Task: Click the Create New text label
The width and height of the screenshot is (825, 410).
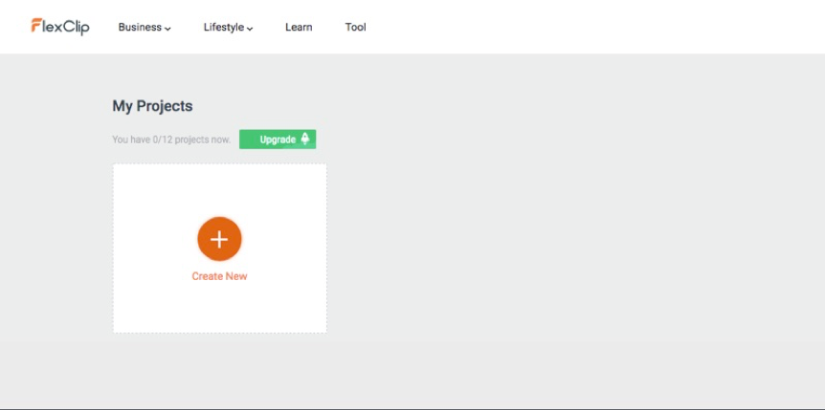Action: [219, 276]
